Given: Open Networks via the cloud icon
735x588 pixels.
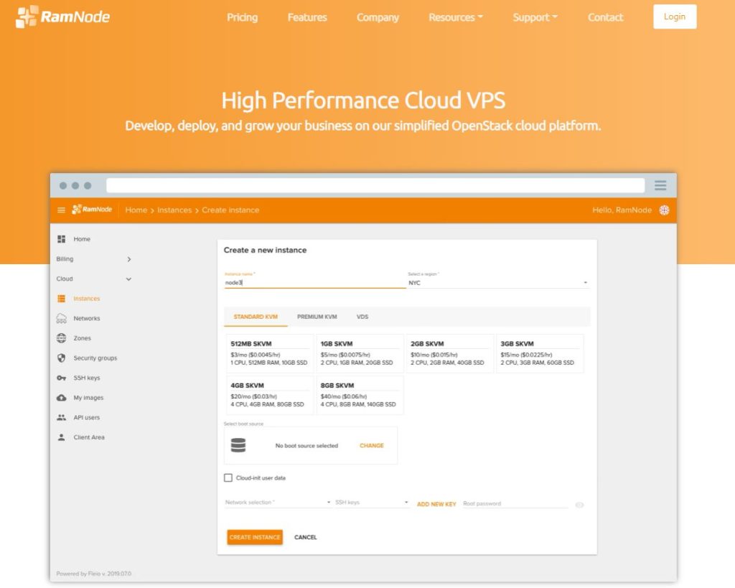Looking at the screenshot, I should [62, 318].
